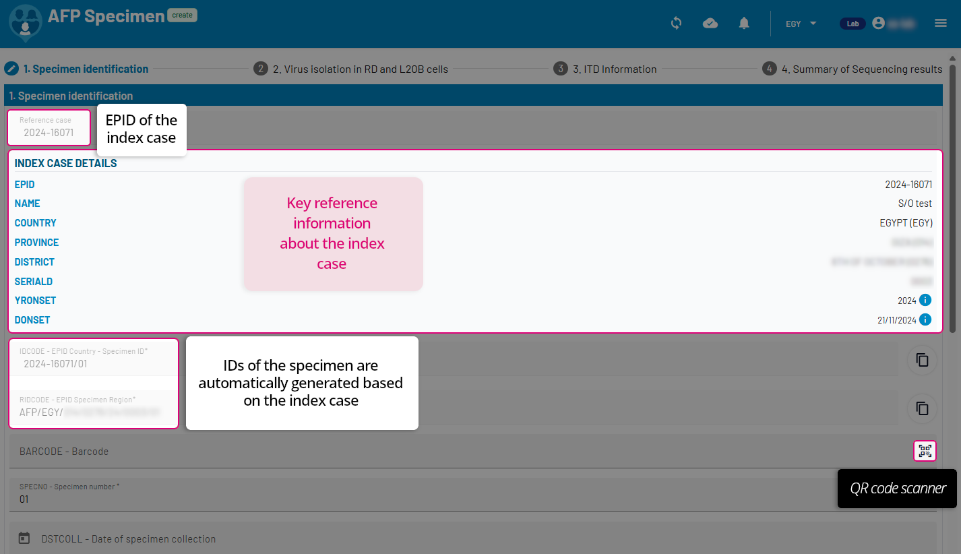Click the Lab role badge
The image size is (961, 554).
click(852, 24)
